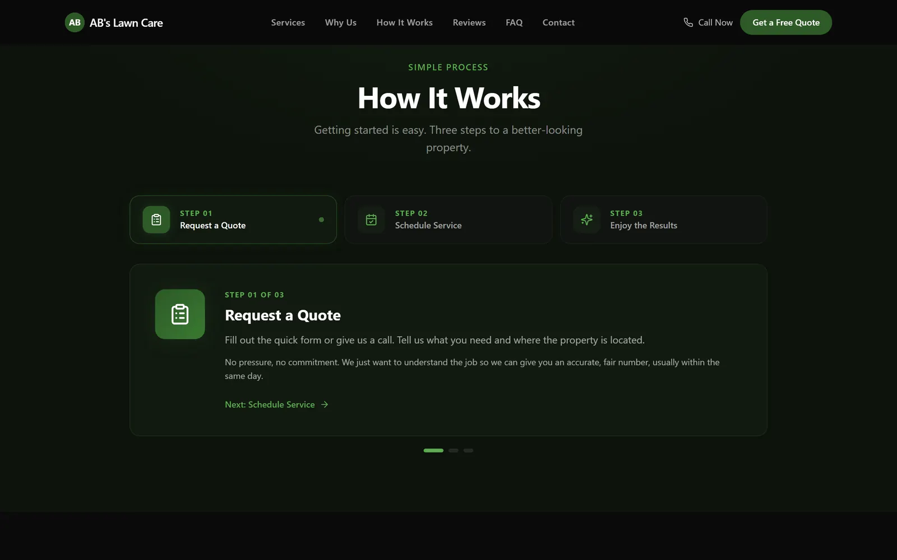Click the Request a Quote panel heading
The width and height of the screenshot is (897, 560).
point(283,315)
